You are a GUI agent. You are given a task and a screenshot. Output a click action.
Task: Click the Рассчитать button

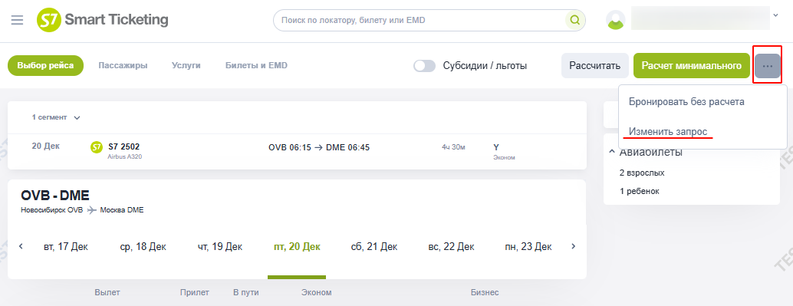coord(595,66)
